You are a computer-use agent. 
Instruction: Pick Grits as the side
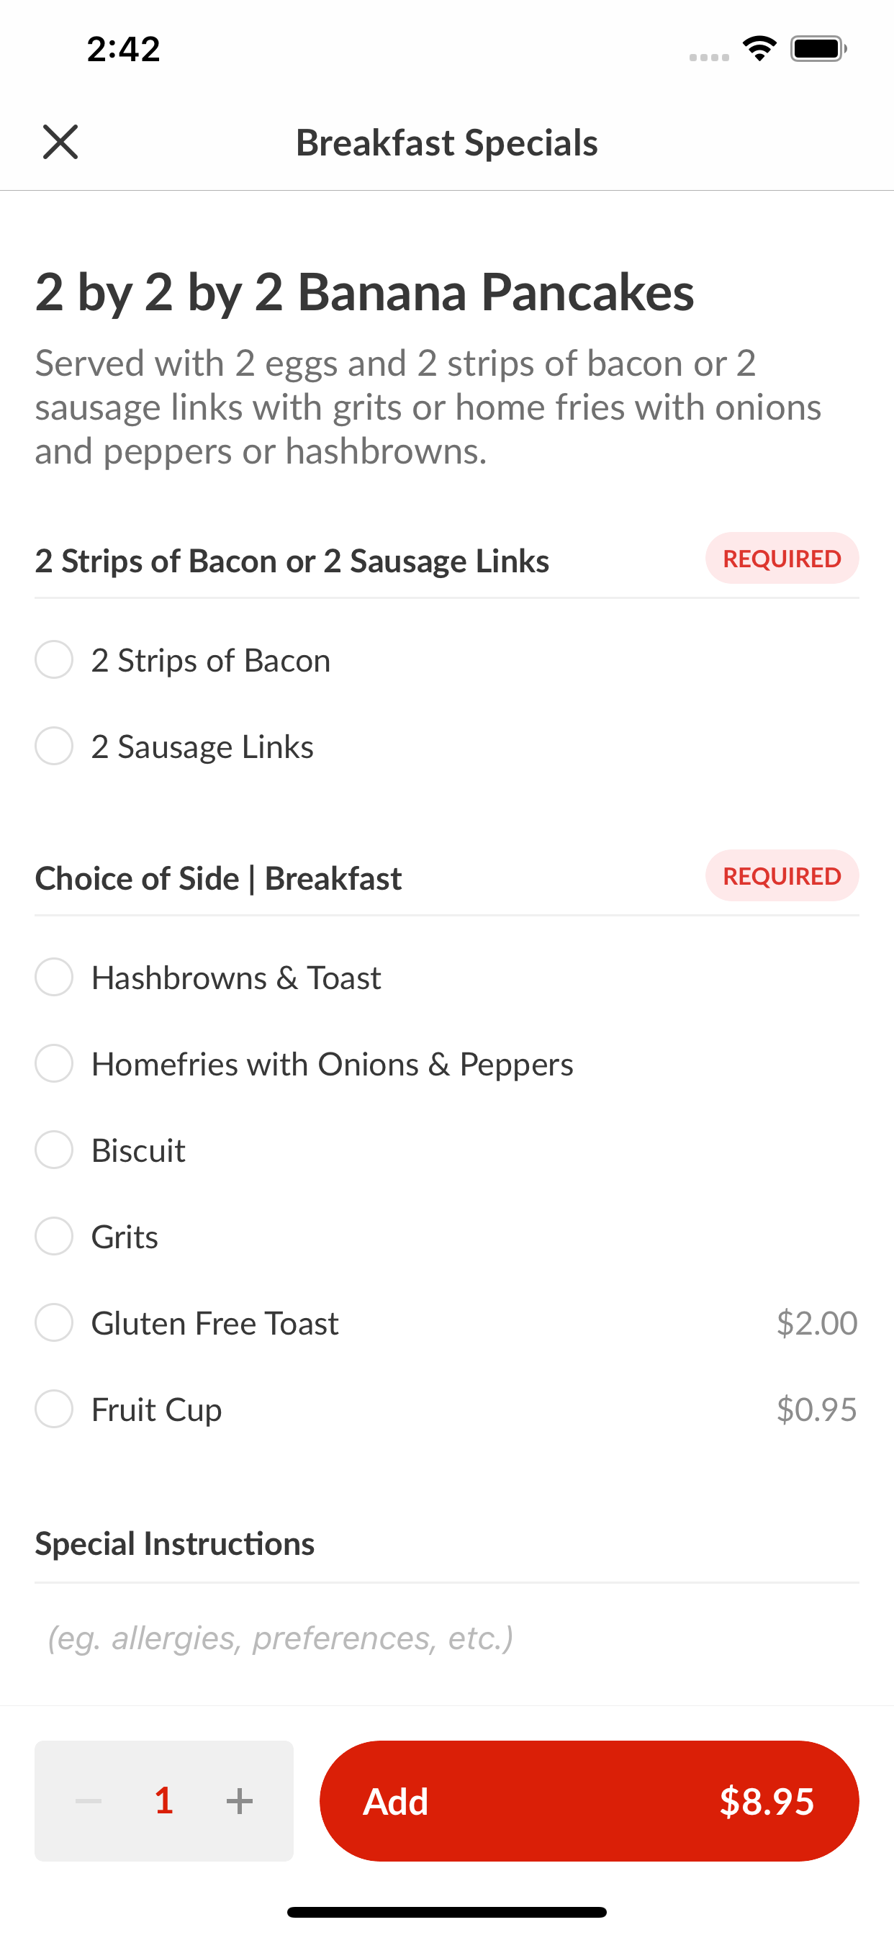pos(446,1237)
